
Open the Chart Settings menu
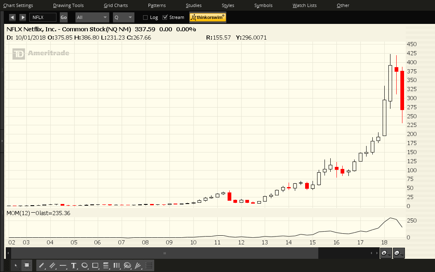point(18,5)
